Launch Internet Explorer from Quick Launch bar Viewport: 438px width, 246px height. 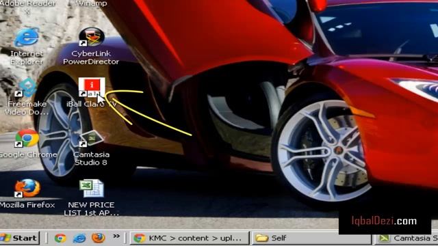(79, 238)
